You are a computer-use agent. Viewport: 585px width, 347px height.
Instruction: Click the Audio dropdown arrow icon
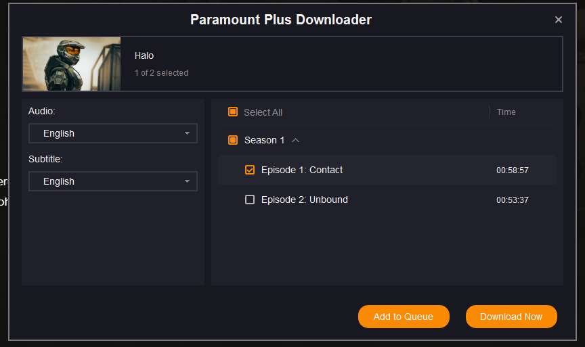[x=187, y=133]
